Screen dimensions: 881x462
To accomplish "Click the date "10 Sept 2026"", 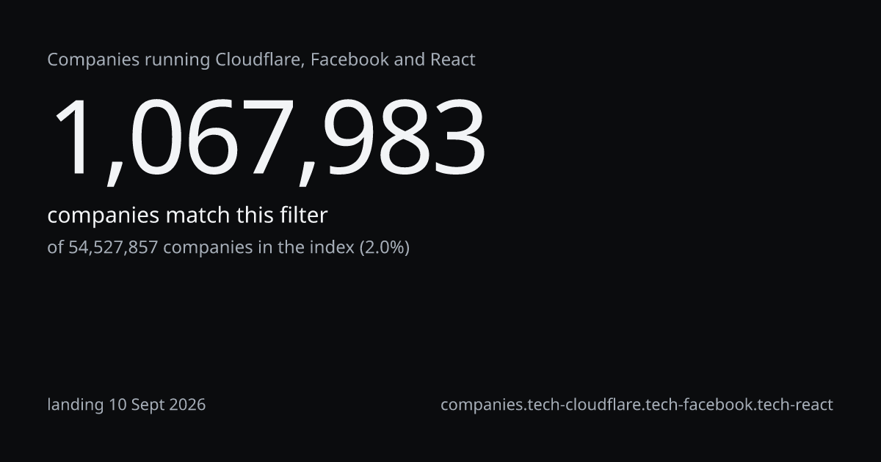I will point(158,405).
